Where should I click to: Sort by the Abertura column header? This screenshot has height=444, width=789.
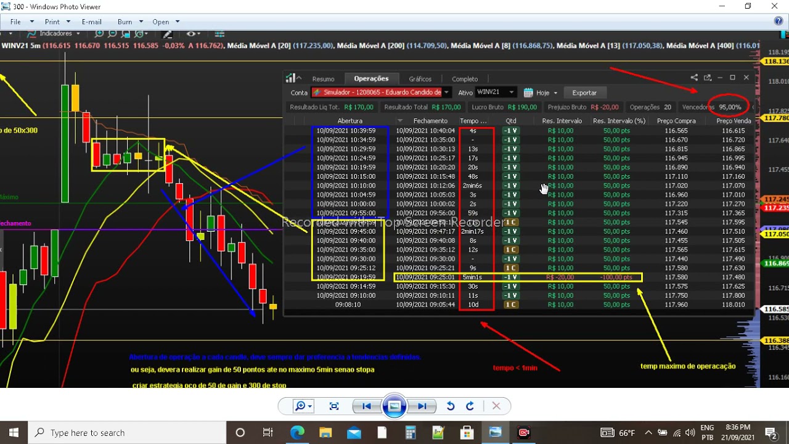coord(350,121)
